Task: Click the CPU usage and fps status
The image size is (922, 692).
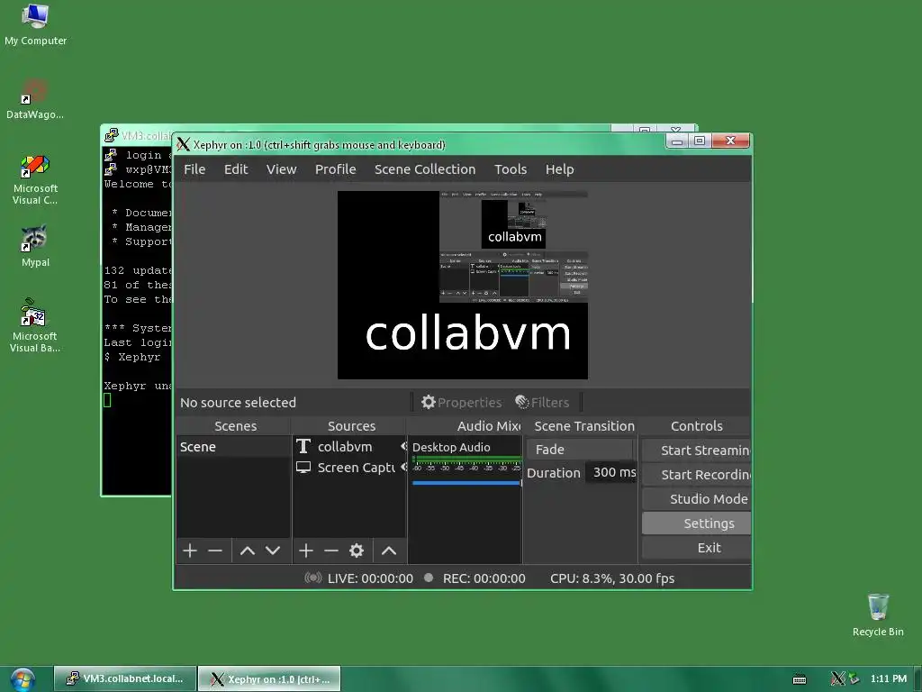Action: 612,578
